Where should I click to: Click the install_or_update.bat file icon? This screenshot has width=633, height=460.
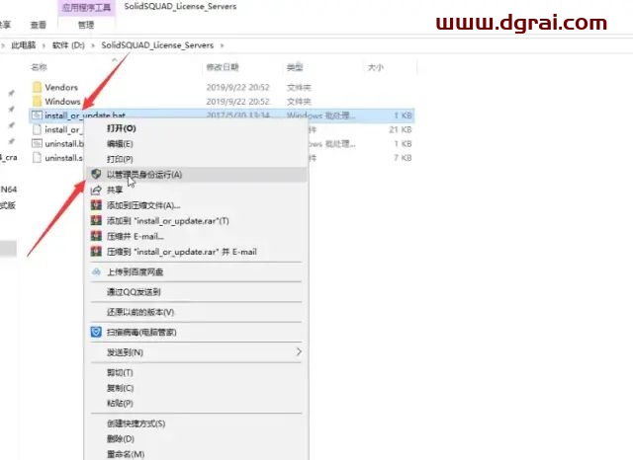(37, 115)
